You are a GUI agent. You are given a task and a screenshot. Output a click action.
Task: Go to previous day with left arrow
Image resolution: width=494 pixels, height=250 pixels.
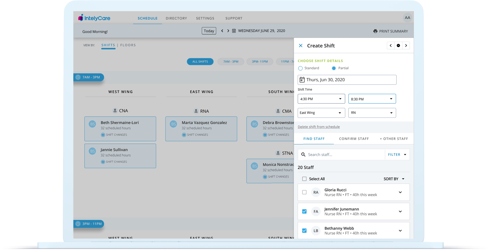pos(222,31)
